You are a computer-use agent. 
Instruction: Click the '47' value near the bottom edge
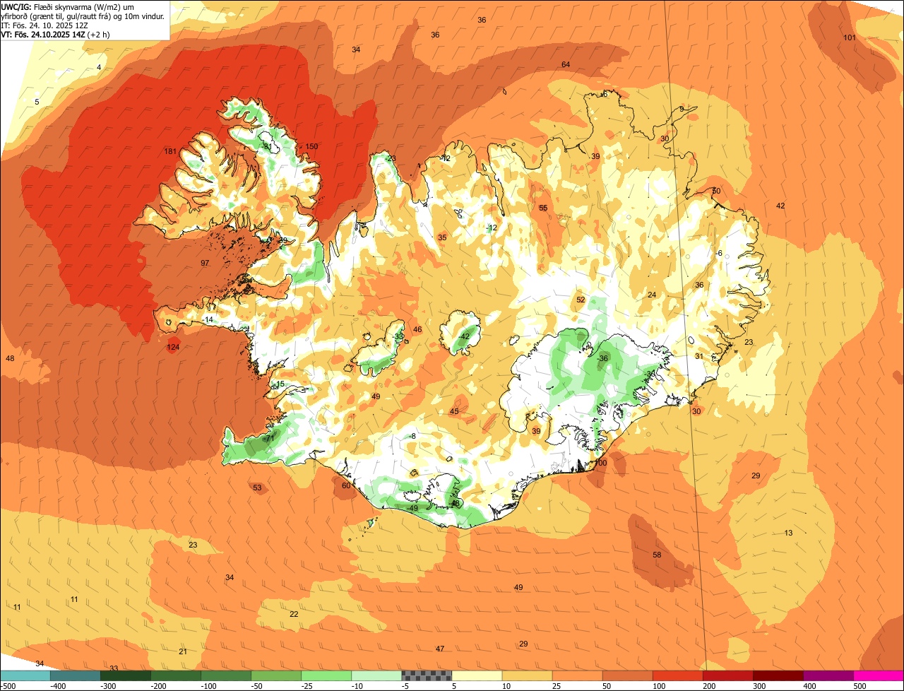pos(440,649)
